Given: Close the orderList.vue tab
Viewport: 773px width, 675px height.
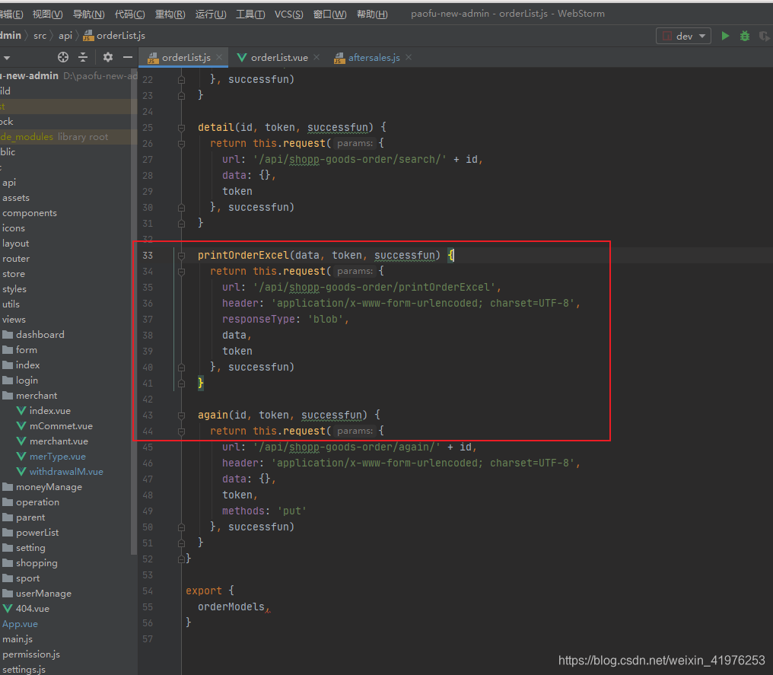Looking at the screenshot, I should pyautogui.click(x=317, y=57).
